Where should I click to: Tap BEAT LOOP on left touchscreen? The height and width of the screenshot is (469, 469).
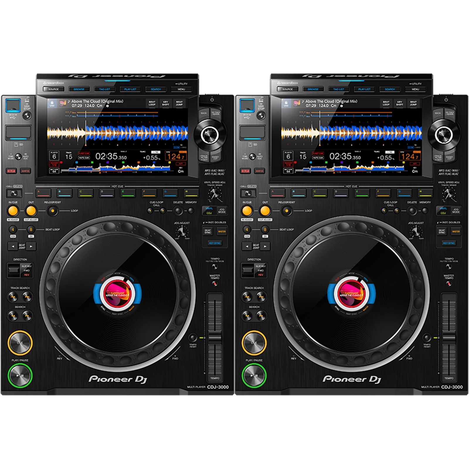[152, 103]
